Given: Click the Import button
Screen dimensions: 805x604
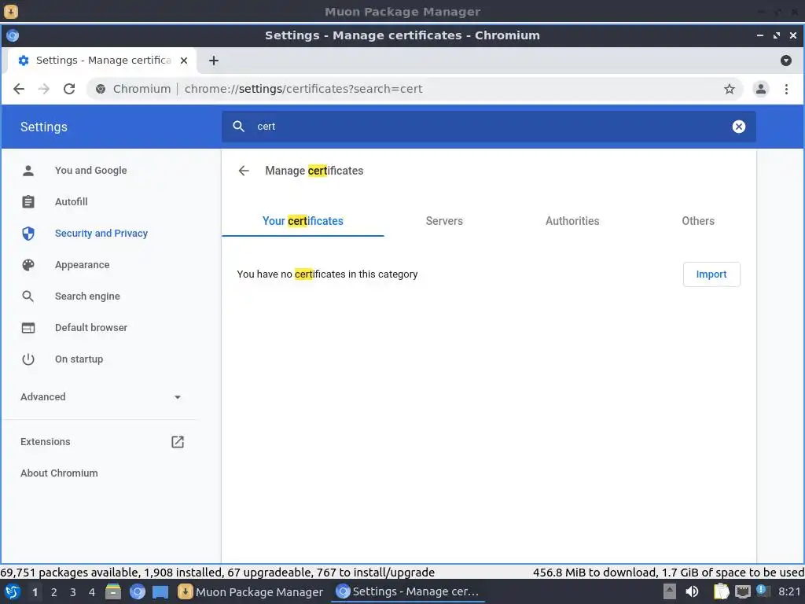Looking at the screenshot, I should 711,274.
